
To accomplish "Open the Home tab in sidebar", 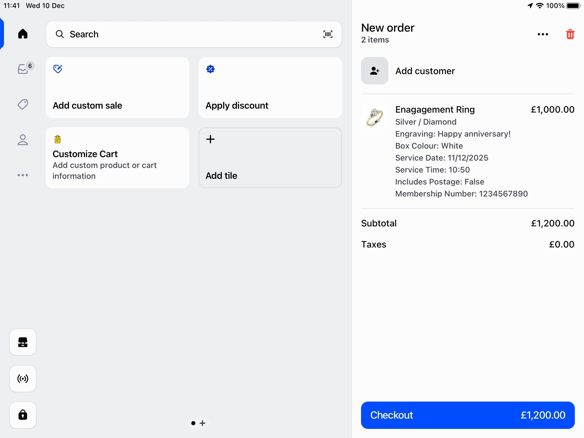I will click(23, 34).
